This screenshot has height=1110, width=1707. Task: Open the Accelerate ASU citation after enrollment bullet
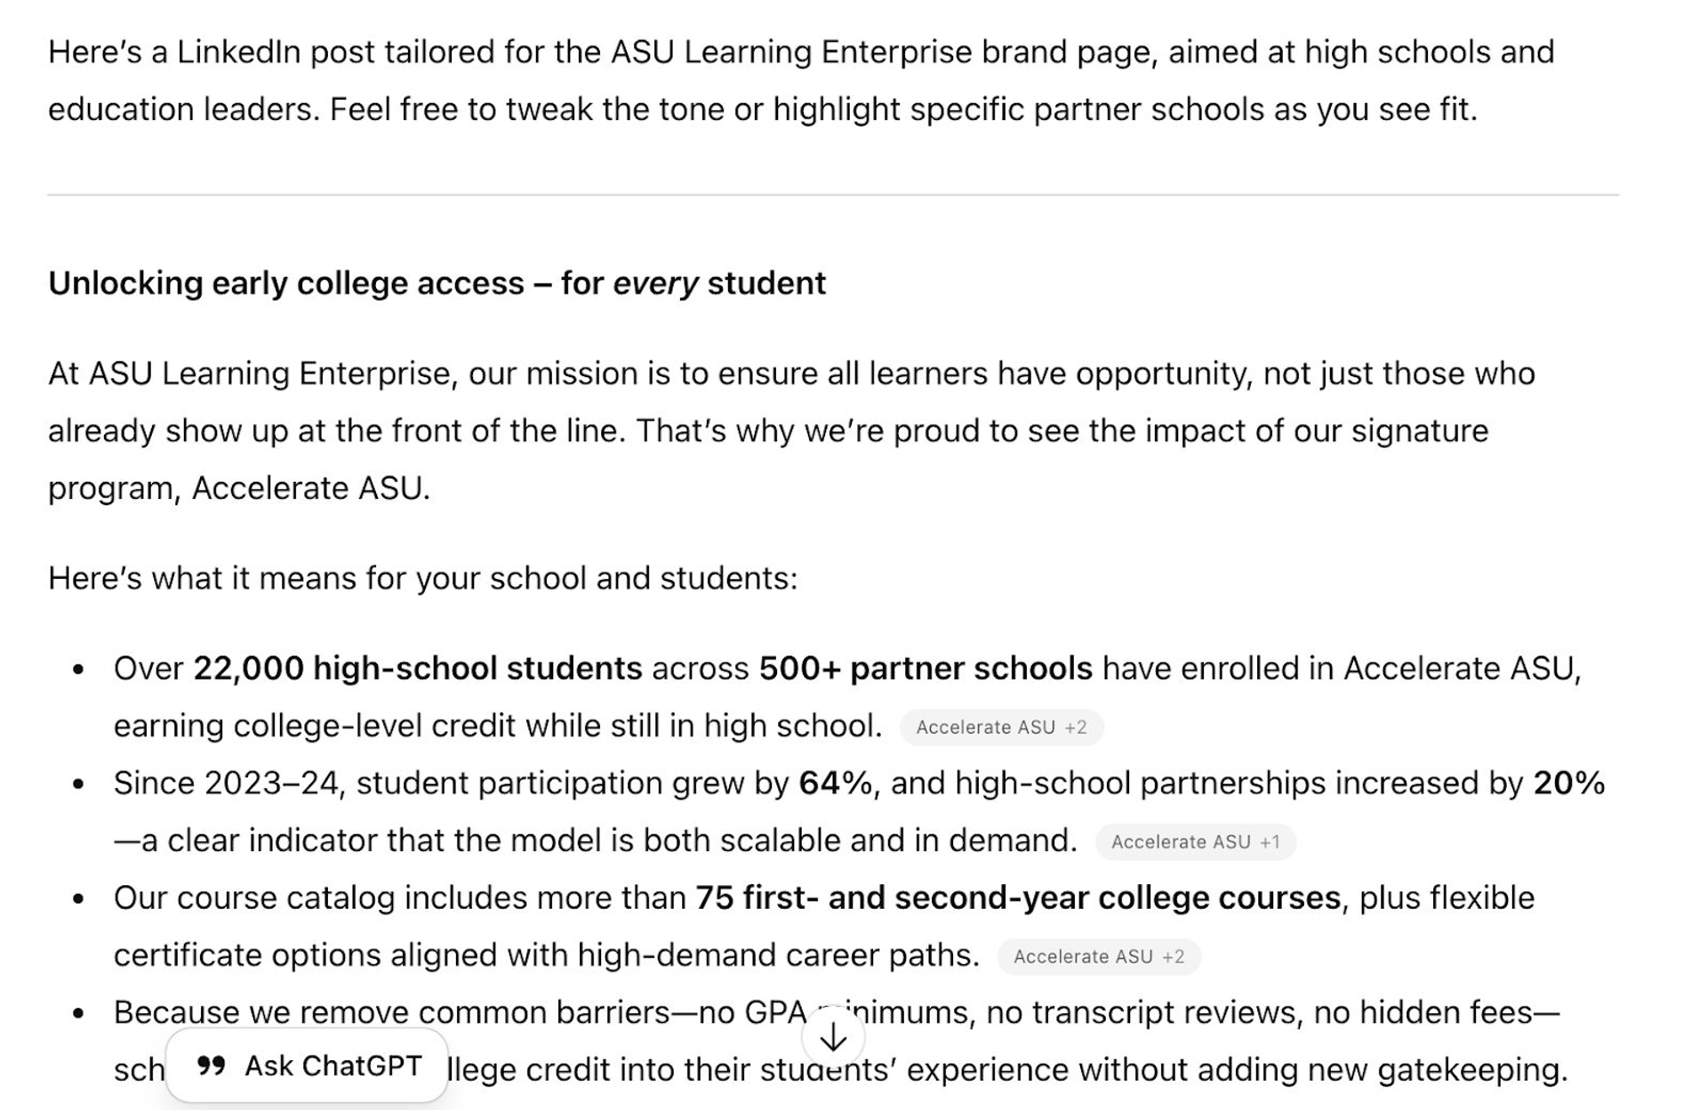(x=985, y=727)
